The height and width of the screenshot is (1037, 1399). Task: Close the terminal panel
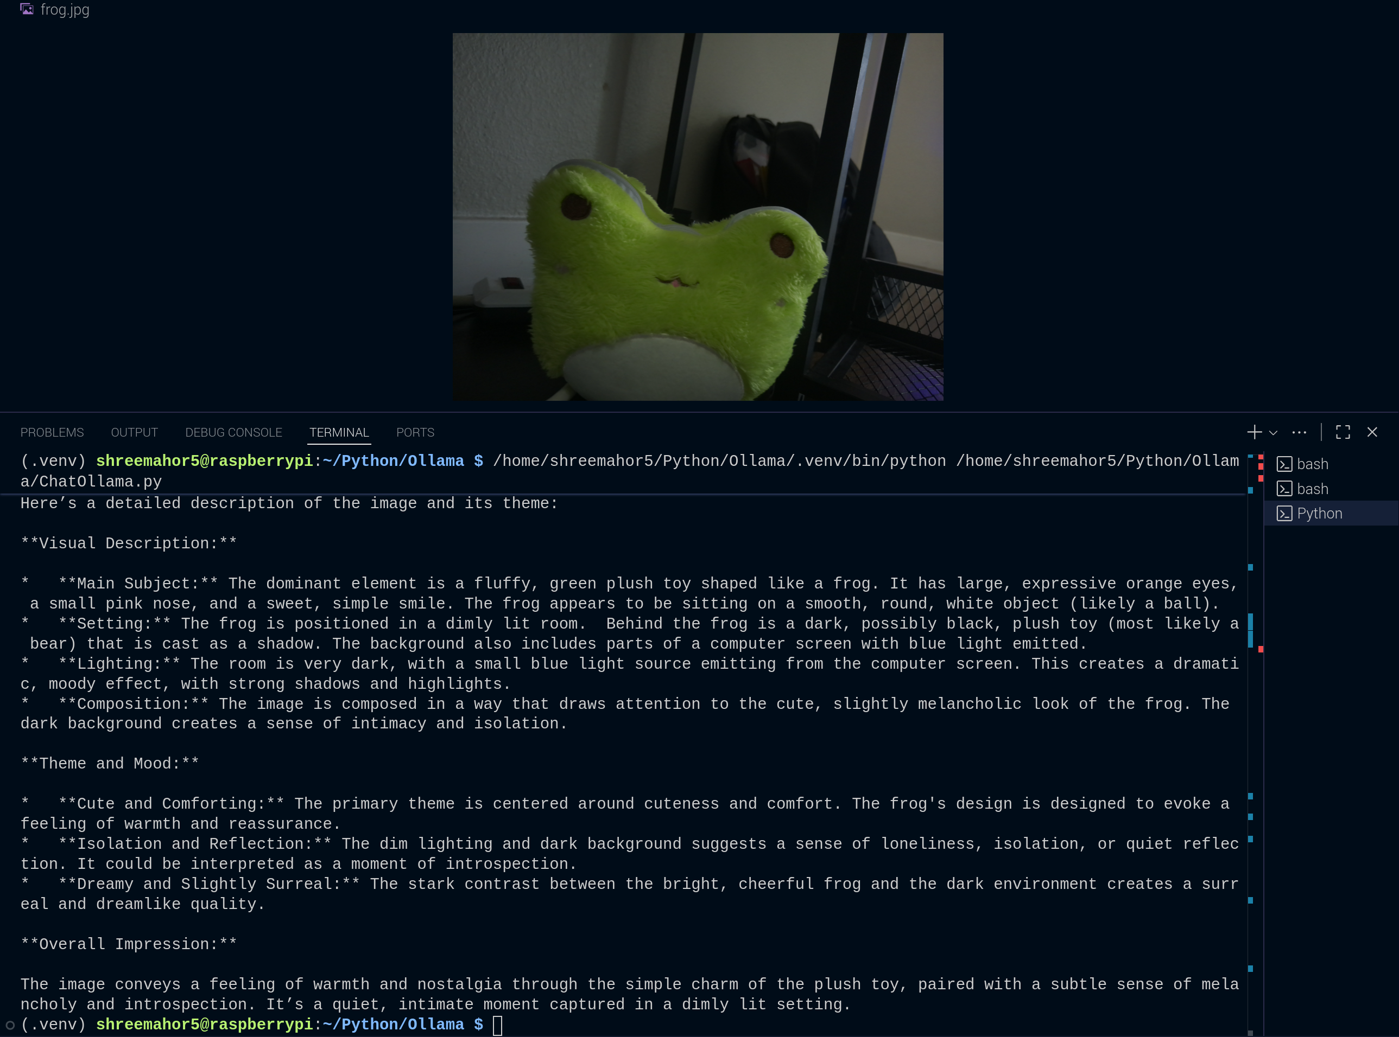coord(1372,432)
